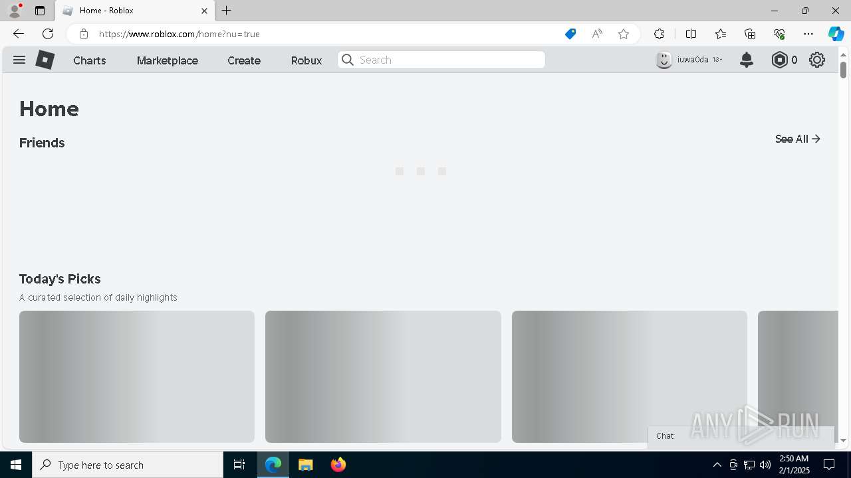851x478 pixels.
Task: Open the Roblox hamburger navigation menu
Action: coord(19,60)
